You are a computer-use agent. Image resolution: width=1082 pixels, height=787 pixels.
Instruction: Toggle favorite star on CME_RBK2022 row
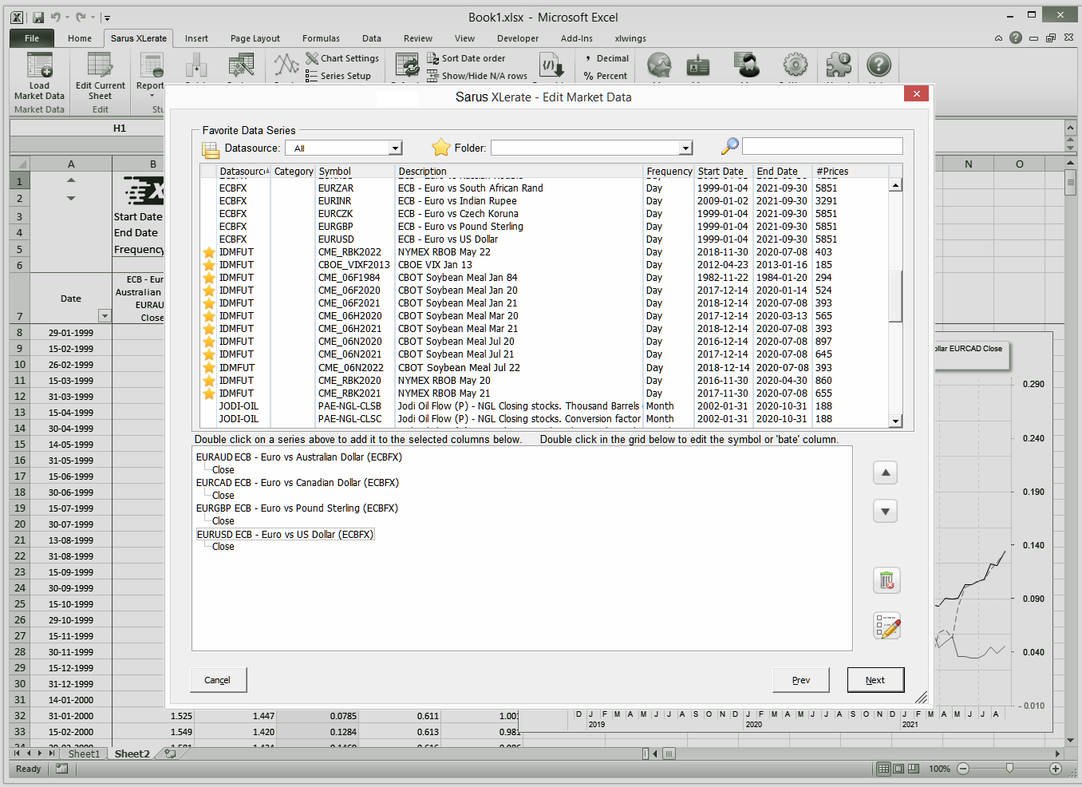[209, 252]
